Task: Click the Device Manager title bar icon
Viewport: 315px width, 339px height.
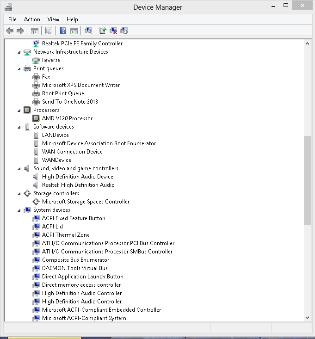Action: coord(8,7)
